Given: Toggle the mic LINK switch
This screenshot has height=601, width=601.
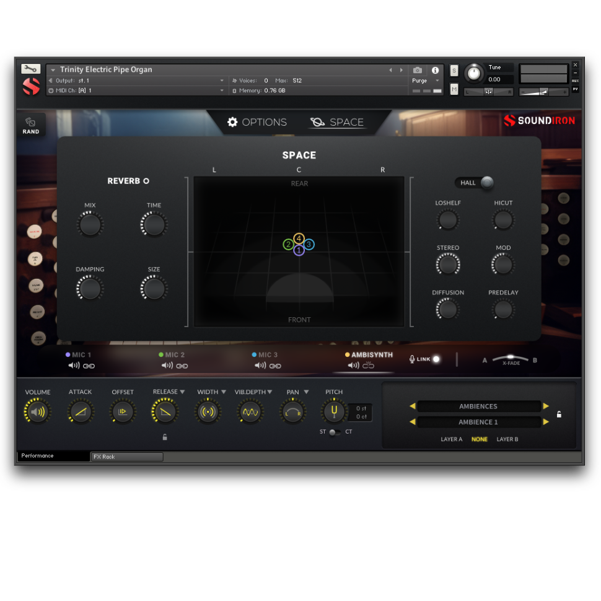Looking at the screenshot, I should point(436,359).
